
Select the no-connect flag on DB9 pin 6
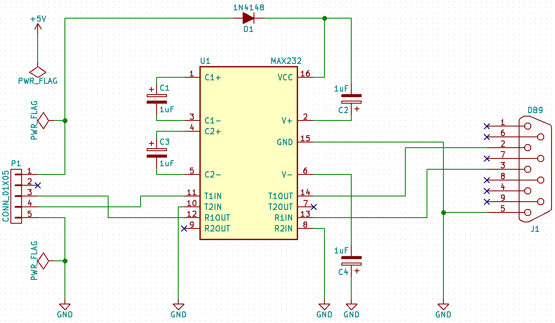click(x=487, y=137)
